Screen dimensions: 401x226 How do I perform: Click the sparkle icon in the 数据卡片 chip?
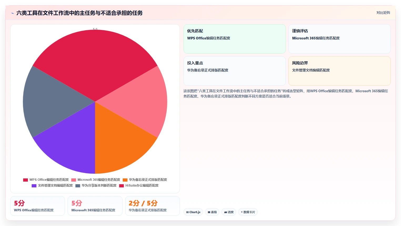coord(242,212)
